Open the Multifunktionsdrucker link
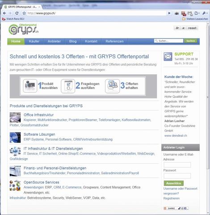The width and height of the screenshot is (210, 215). click(52, 120)
